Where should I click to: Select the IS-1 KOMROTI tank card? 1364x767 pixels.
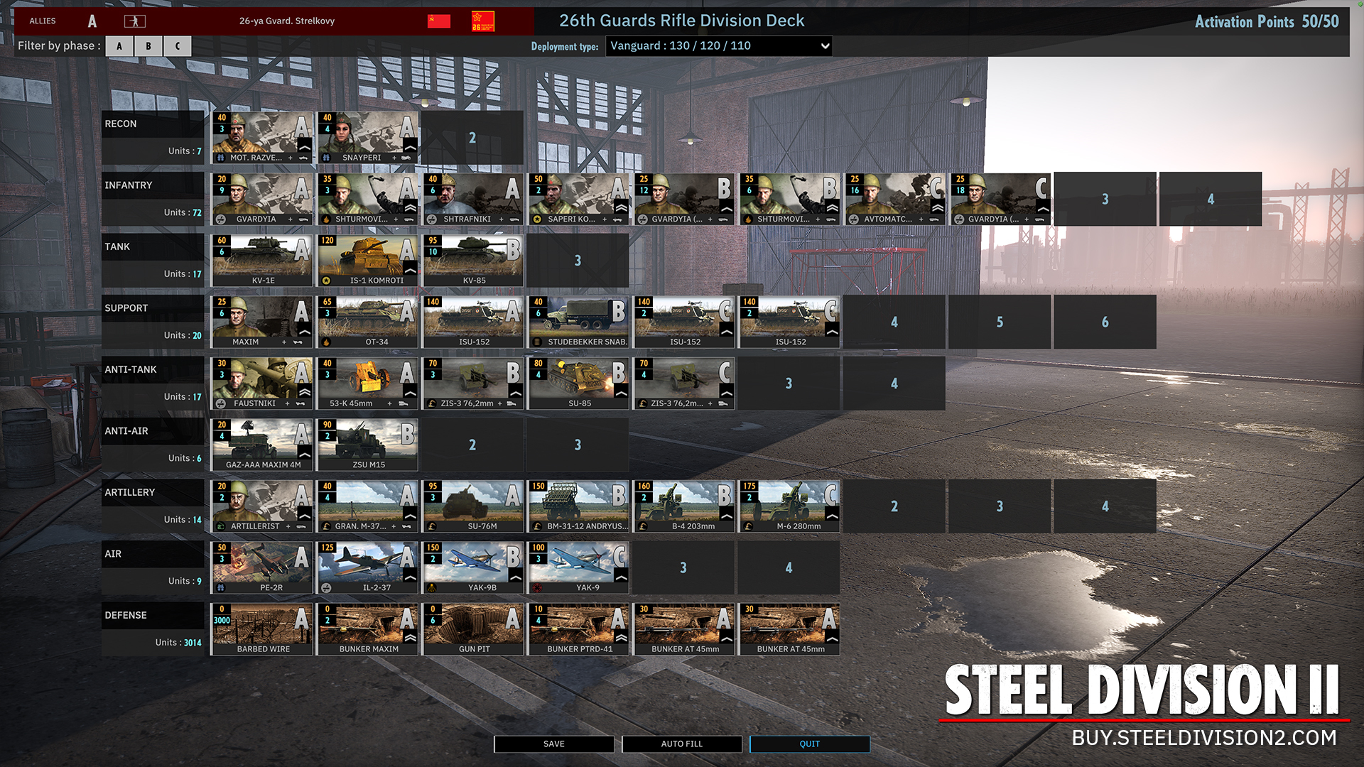pyautogui.click(x=367, y=261)
